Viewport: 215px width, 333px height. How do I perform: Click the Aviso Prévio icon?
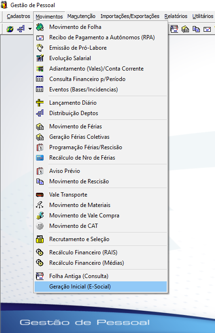(40, 171)
